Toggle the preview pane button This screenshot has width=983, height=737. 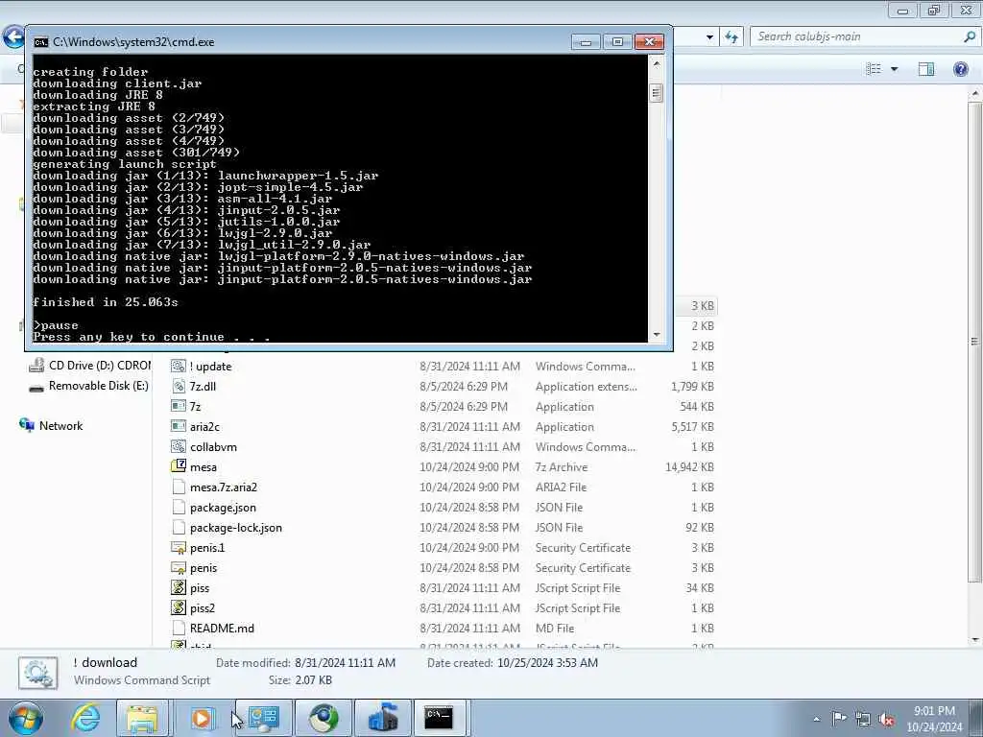point(926,69)
